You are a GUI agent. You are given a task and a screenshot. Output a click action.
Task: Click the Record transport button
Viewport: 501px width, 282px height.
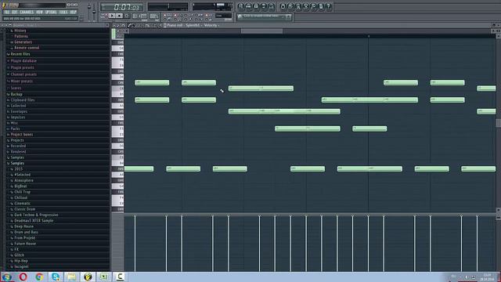pos(127,16)
